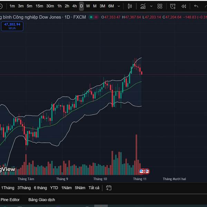Set date range to 1Tháng
The image size is (207, 207).
point(8,188)
